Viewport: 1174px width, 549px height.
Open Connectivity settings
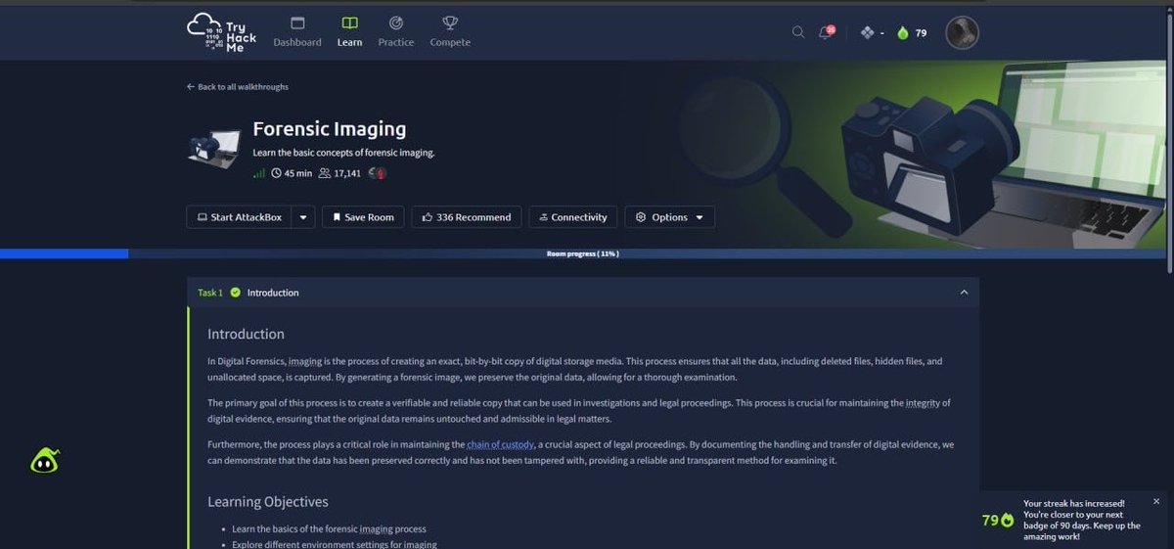[572, 217]
